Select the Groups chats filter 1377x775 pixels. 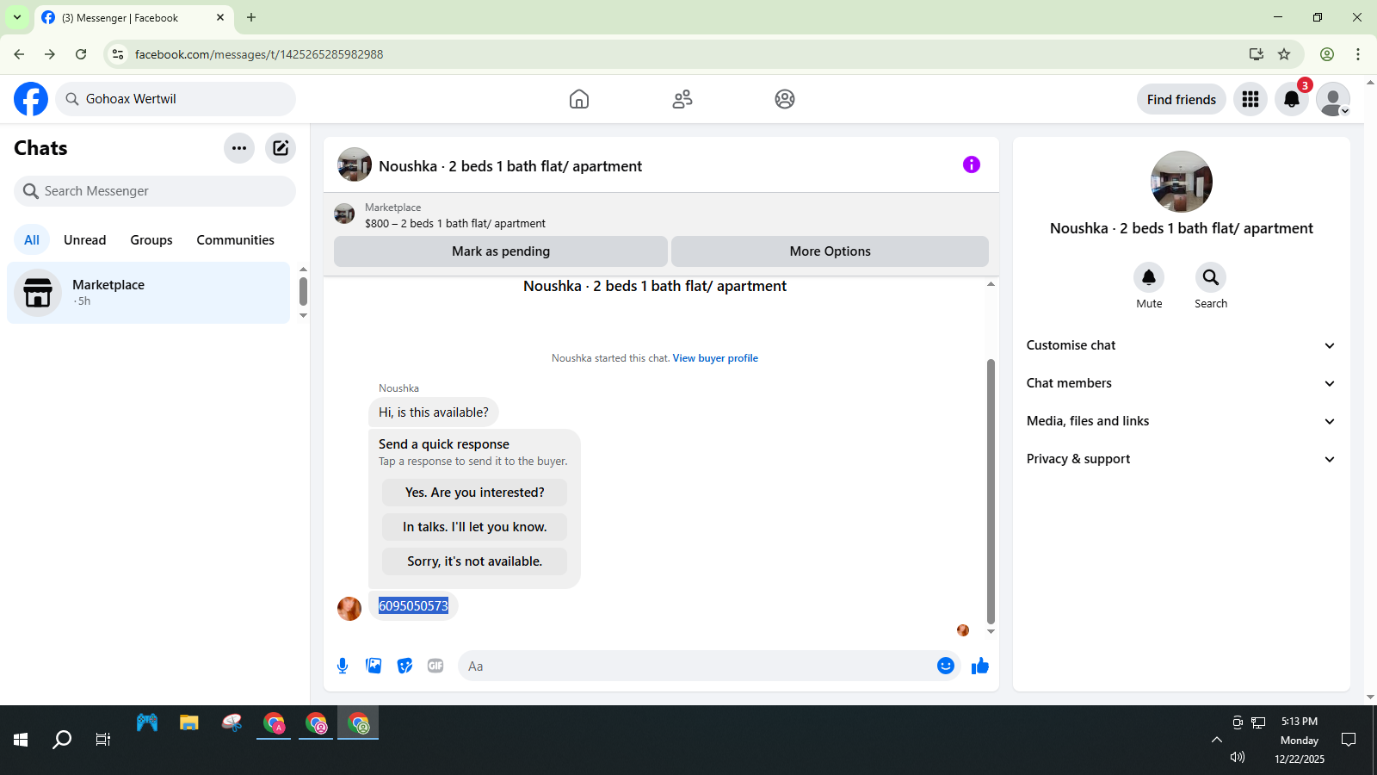pyautogui.click(x=151, y=240)
